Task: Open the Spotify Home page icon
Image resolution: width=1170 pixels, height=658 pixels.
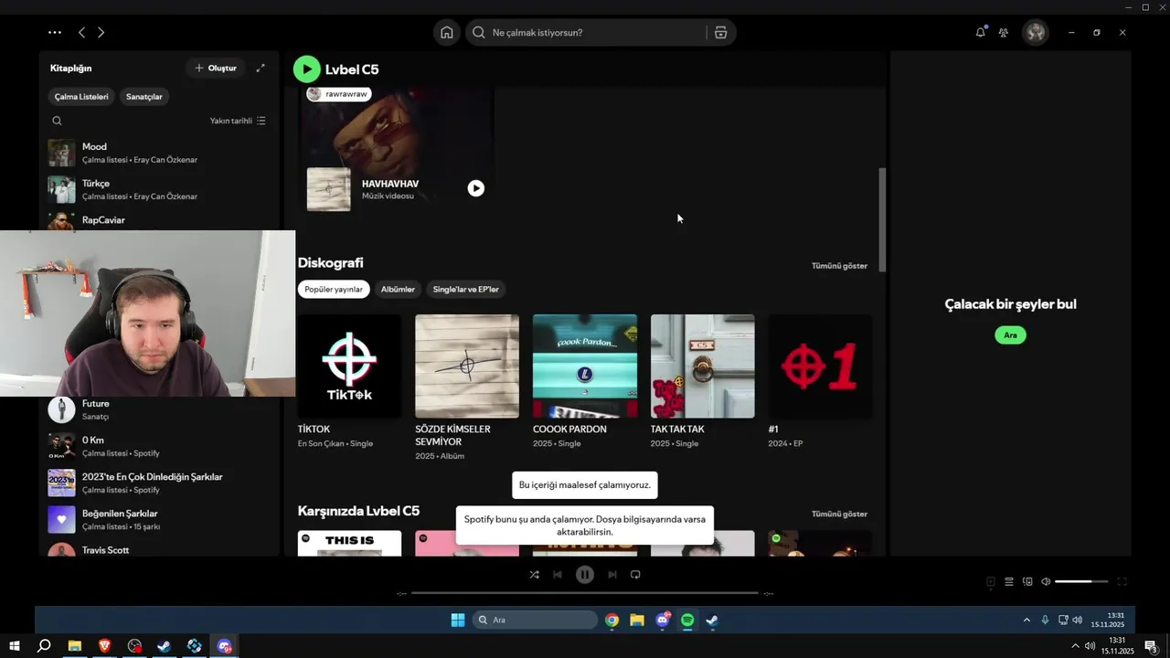Action: (447, 32)
